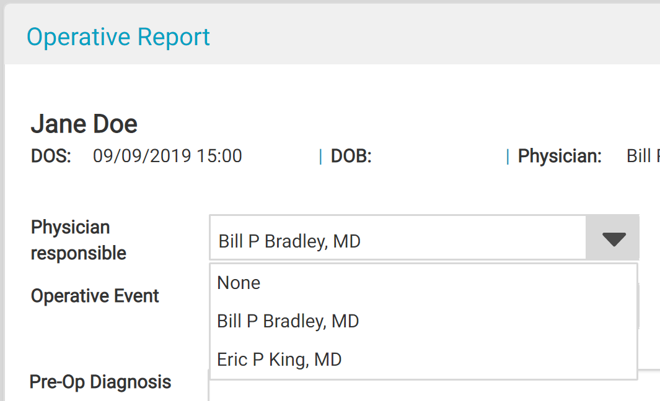This screenshot has height=401, width=660.
Task: Click the physician name beside the Physician label
Action: (643, 156)
